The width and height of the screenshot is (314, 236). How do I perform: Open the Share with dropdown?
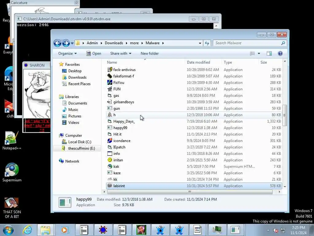coord(121,53)
